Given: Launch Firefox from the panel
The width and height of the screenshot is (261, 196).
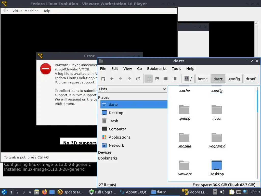Looking at the screenshot, I should tap(44, 192).
